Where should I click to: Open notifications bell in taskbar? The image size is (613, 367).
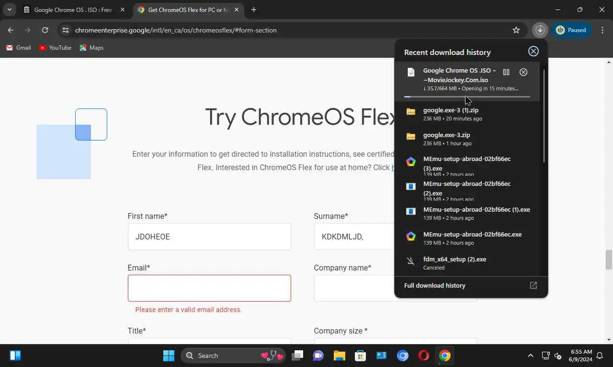(600, 356)
